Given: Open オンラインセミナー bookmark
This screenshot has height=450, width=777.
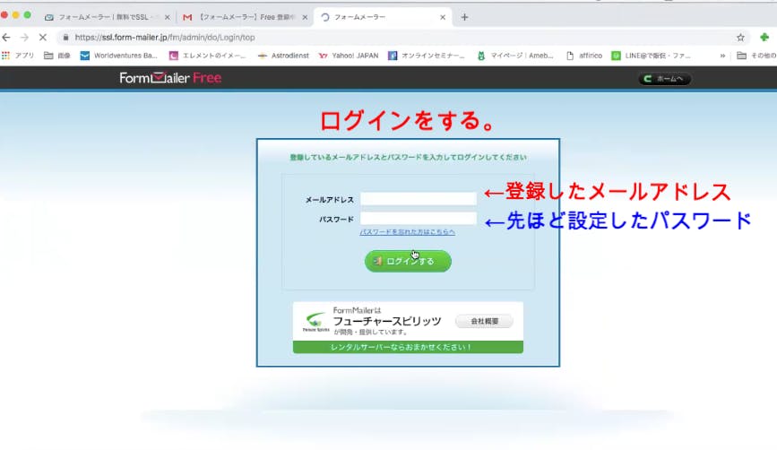Looking at the screenshot, I should point(427,56).
